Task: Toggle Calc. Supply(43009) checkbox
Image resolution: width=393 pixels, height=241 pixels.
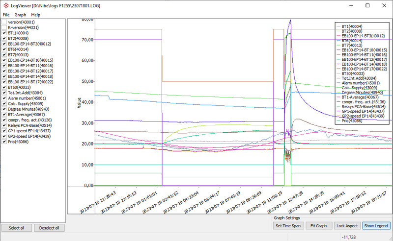Action: click(4, 103)
